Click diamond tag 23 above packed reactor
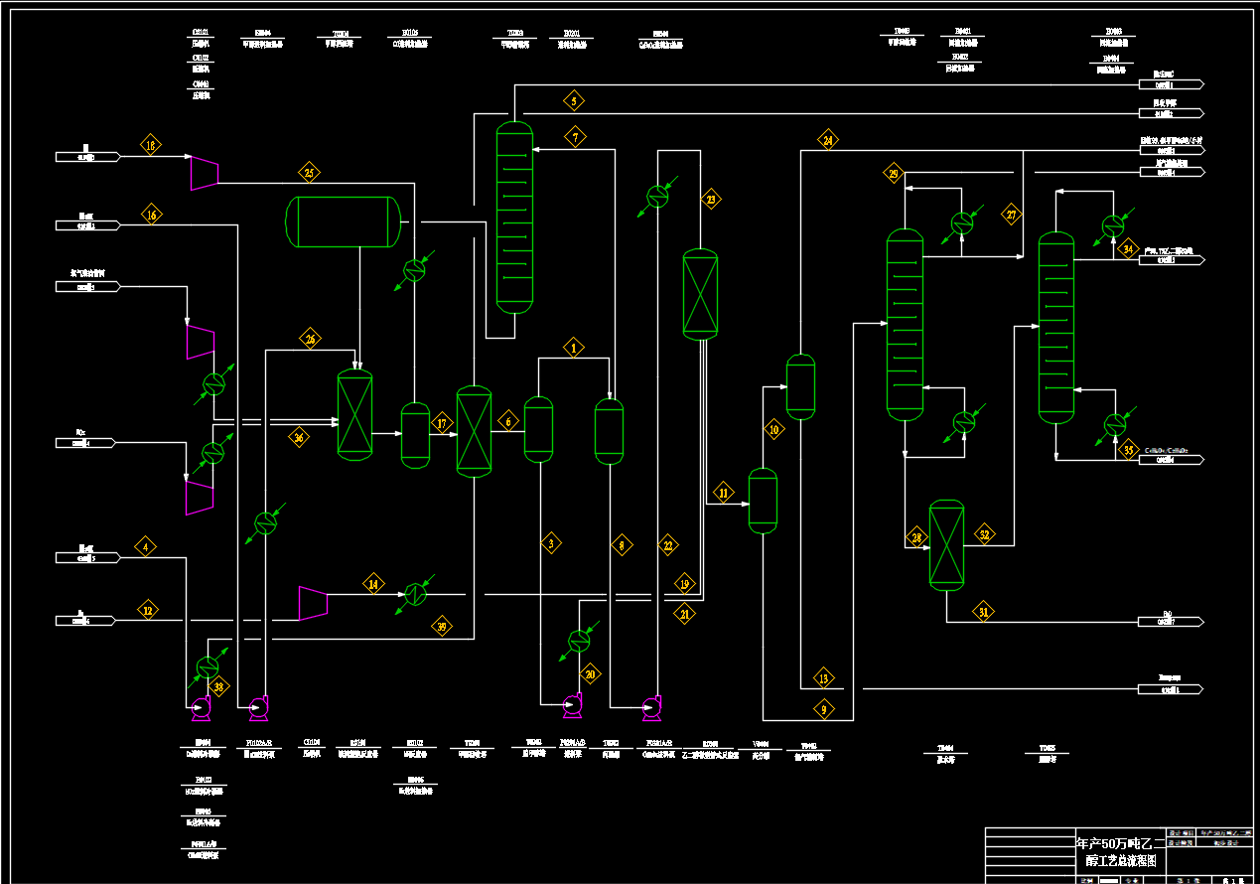 point(711,200)
